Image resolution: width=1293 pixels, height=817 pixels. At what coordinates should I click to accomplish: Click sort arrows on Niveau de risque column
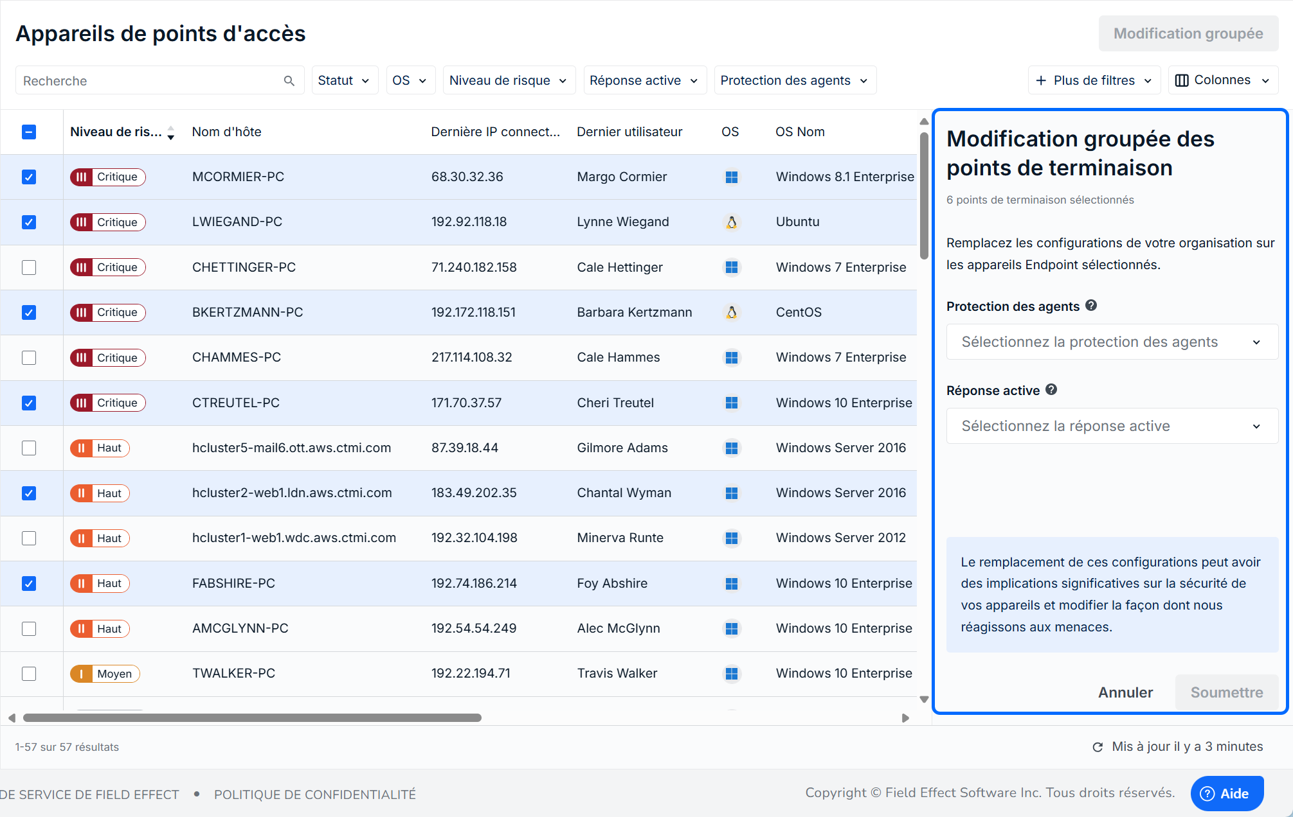pos(171,132)
